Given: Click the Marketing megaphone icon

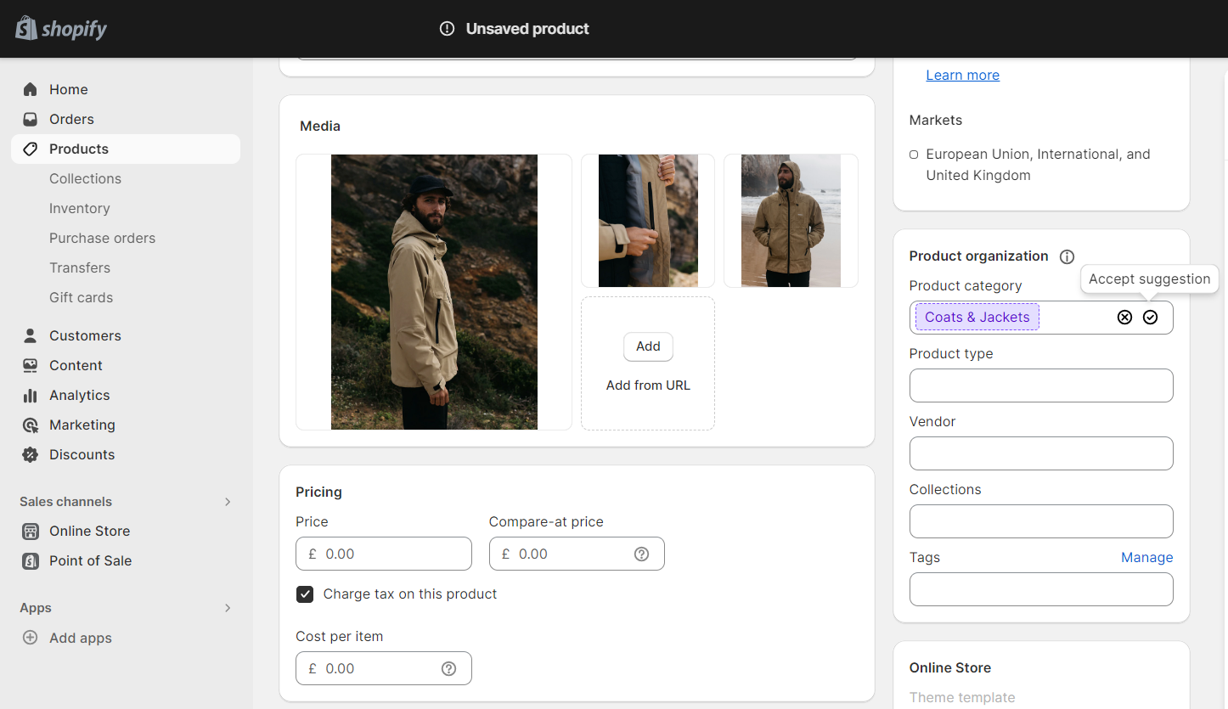Looking at the screenshot, I should tap(30, 425).
